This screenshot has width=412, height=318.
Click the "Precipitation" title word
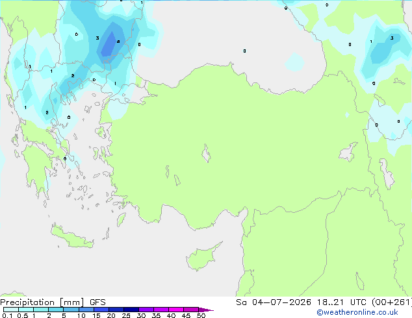coord(27,302)
